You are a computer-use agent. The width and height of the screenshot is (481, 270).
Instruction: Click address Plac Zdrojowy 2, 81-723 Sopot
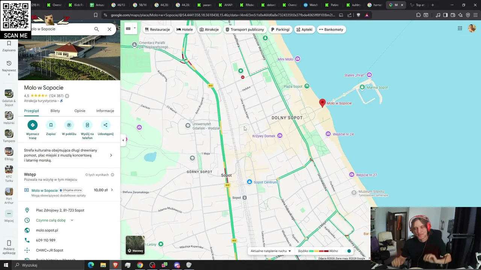click(60, 210)
